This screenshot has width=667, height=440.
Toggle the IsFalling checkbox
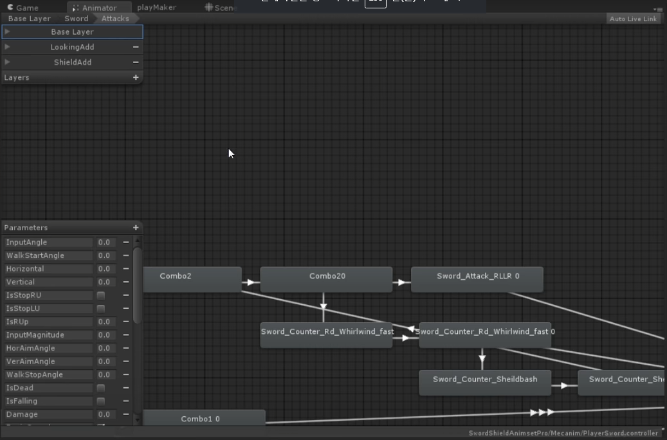[x=101, y=401]
